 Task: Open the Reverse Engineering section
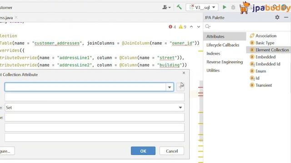coord(225,62)
